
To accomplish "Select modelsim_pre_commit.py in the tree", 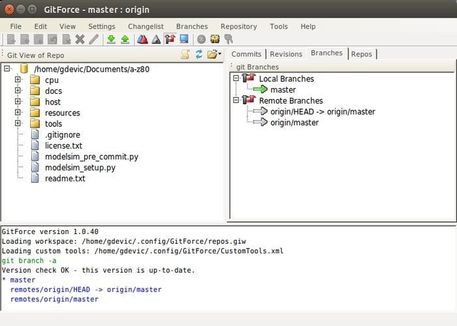I will (91, 156).
